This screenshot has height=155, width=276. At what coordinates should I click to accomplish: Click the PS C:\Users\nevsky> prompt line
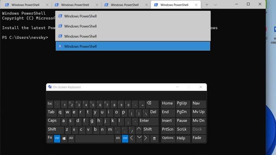point(25,37)
